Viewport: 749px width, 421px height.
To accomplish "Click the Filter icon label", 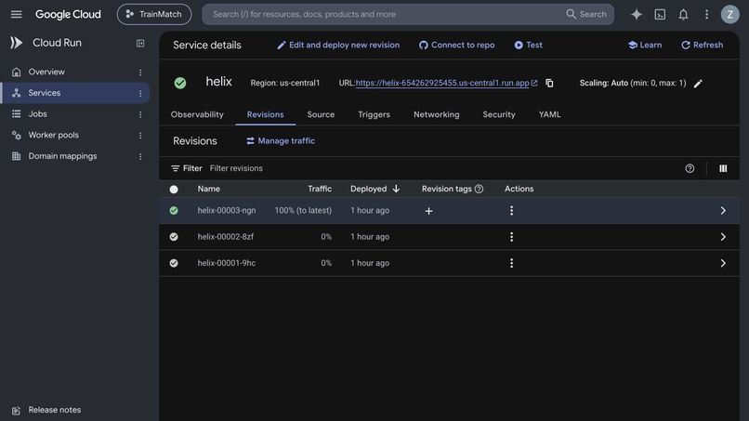I will click(186, 168).
